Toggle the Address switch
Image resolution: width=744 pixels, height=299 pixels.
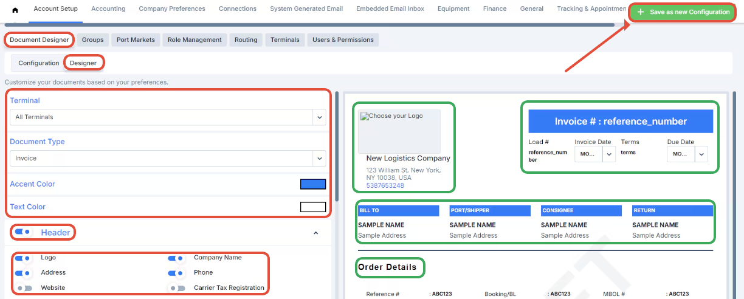click(23, 273)
